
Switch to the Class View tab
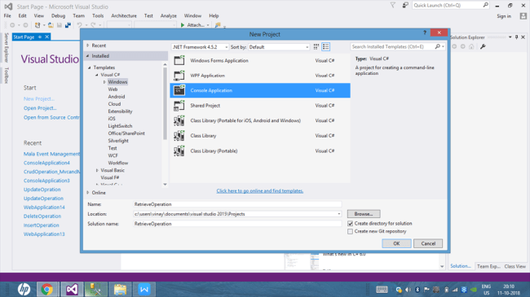pos(515,266)
